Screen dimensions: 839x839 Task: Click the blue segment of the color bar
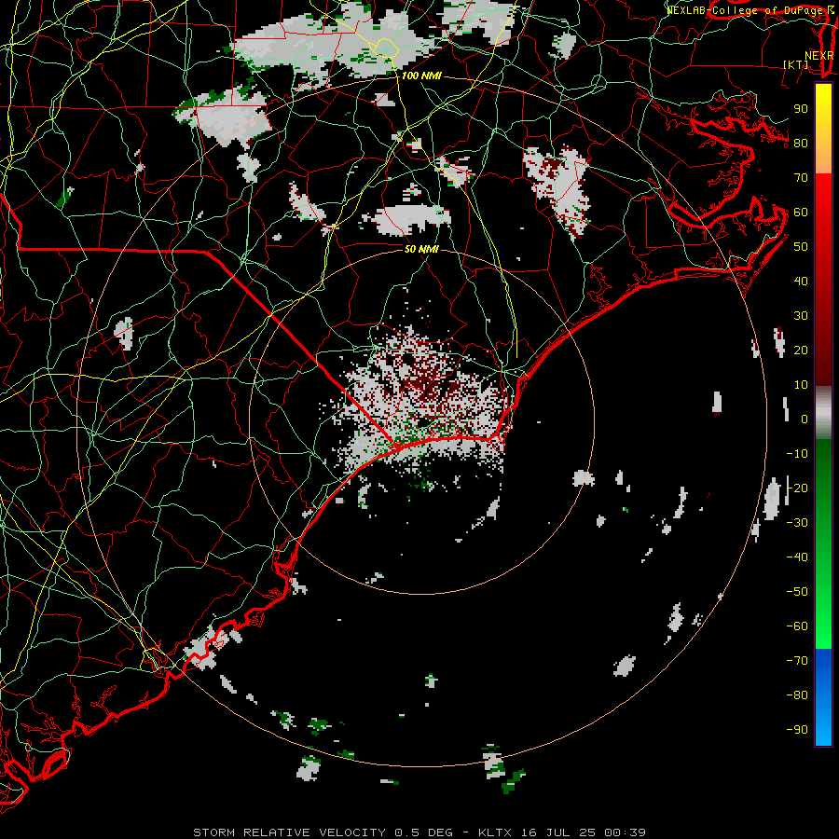(x=823, y=696)
